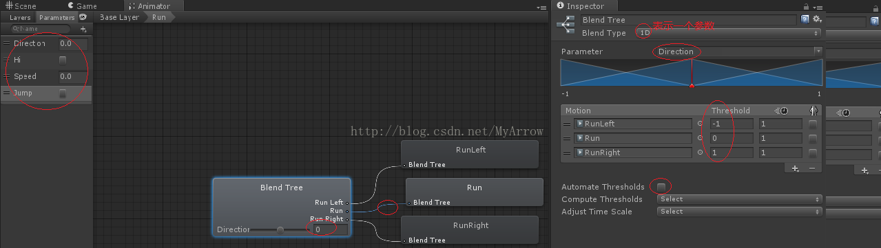Image resolution: width=881 pixels, height=248 pixels.
Task: Click the object picker circle for Run motion
Action: [701, 138]
